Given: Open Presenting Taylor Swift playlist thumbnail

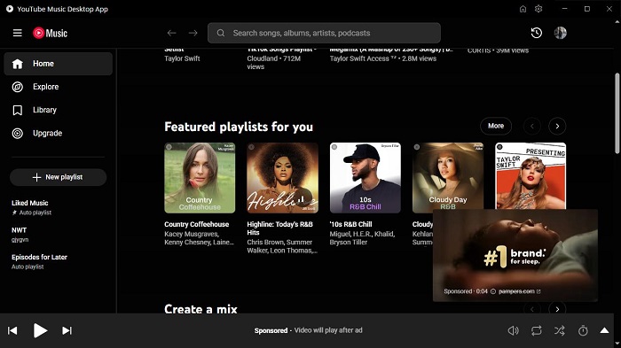Looking at the screenshot, I should click(531, 175).
